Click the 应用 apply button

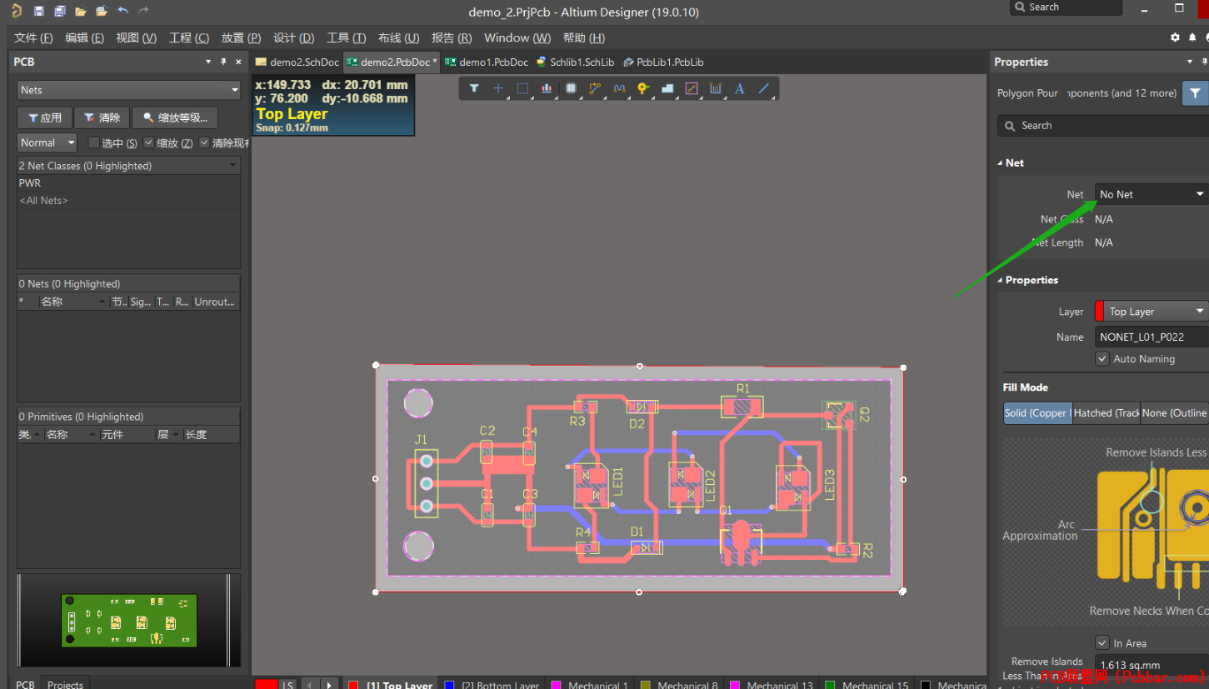click(x=44, y=117)
